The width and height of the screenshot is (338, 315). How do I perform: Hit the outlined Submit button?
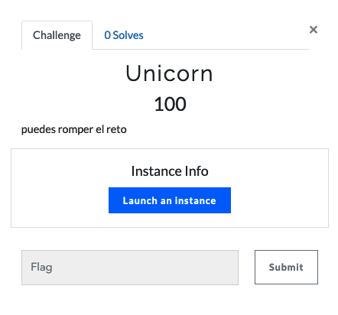286,267
